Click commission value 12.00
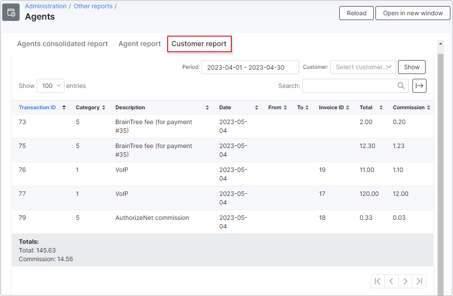The height and width of the screenshot is (296, 453). (x=400, y=194)
